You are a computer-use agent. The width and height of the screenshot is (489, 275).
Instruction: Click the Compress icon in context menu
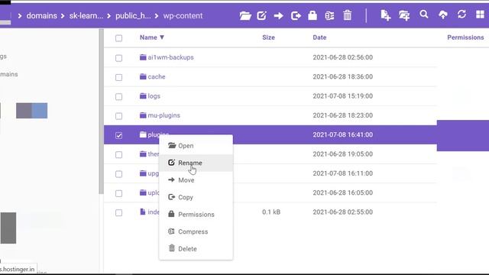click(x=171, y=231)
